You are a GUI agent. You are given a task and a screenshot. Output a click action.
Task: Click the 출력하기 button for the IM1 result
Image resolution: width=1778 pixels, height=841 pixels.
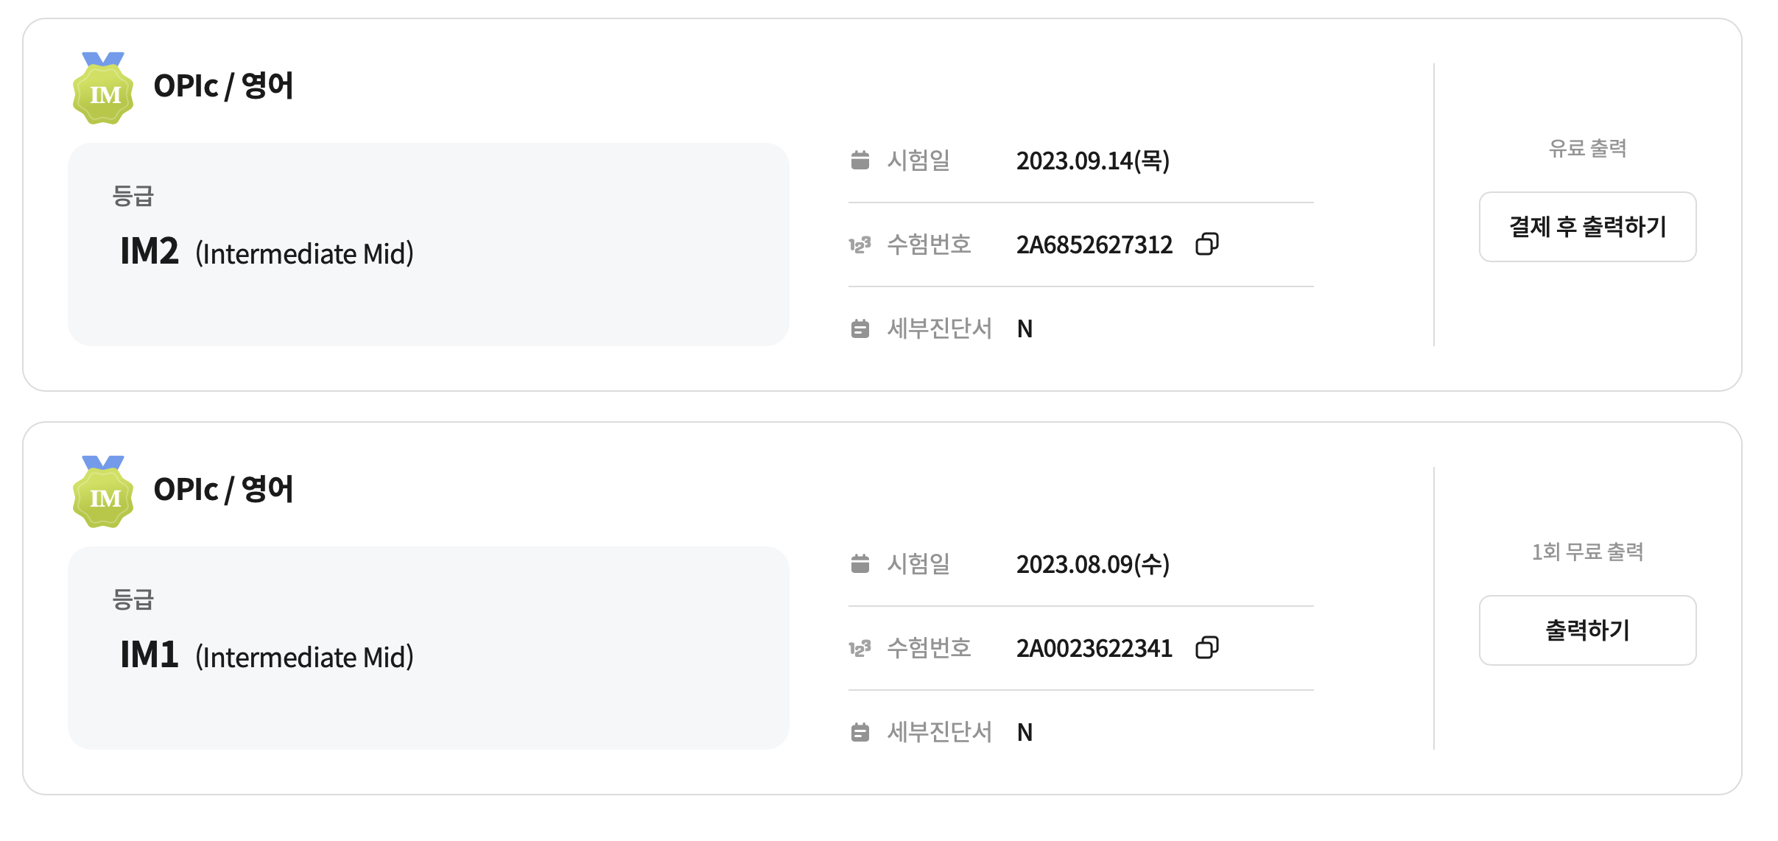pyautogui.click(x=1587, y=630)
